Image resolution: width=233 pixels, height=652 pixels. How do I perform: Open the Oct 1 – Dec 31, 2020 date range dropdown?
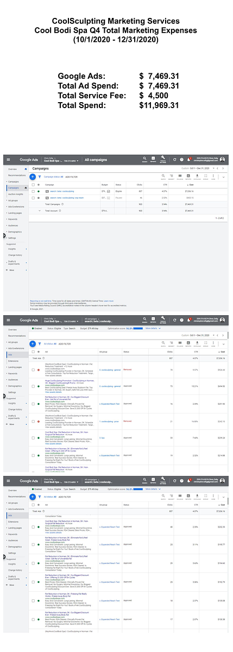pyautogui.click(x=199, y=169)
